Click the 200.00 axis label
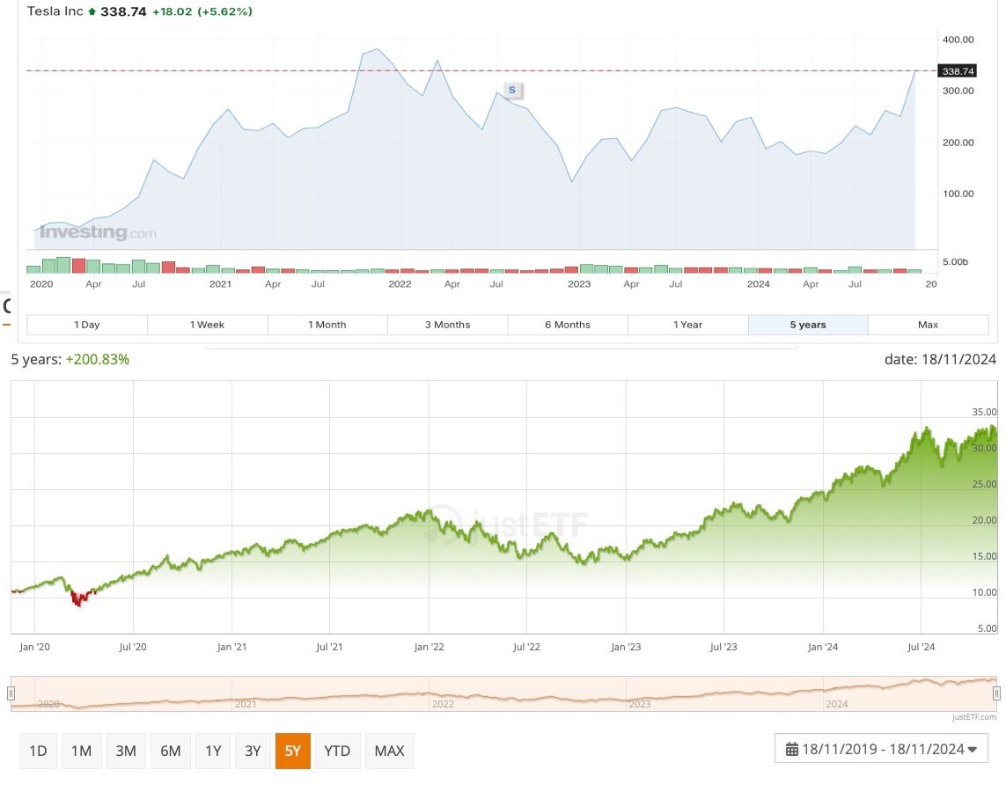The height and width of the screenshot is (792, 1006). click(958, 143)
